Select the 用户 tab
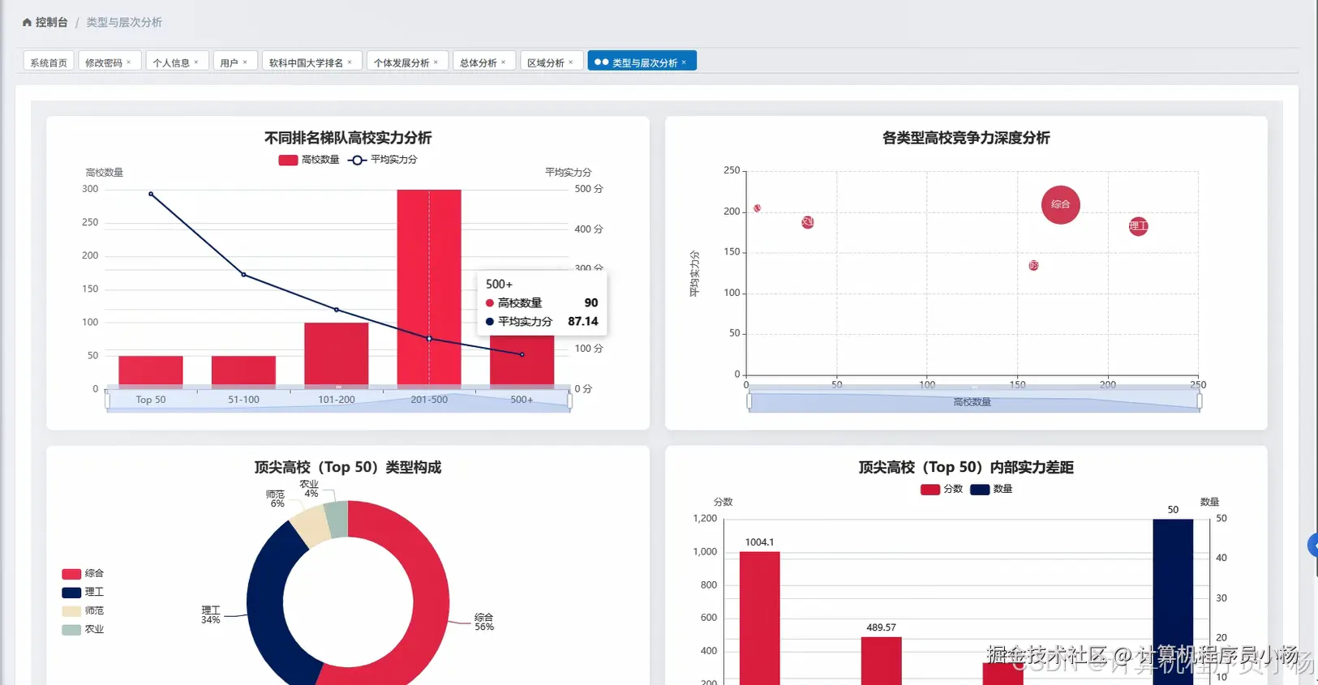 (229, 62)
